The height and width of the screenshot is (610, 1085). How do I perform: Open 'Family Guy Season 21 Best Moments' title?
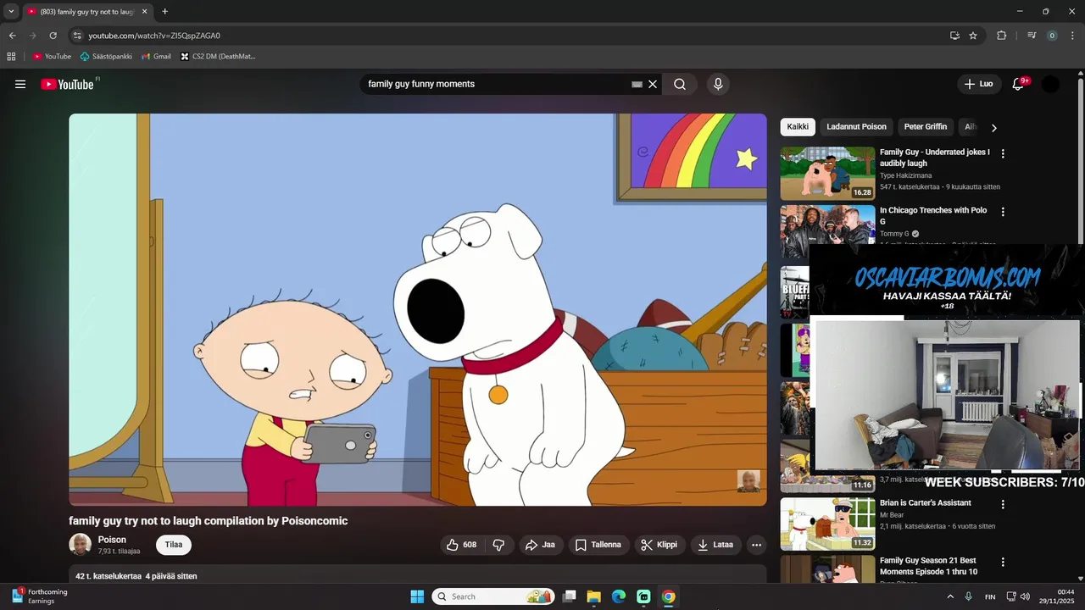pos(928,566)
